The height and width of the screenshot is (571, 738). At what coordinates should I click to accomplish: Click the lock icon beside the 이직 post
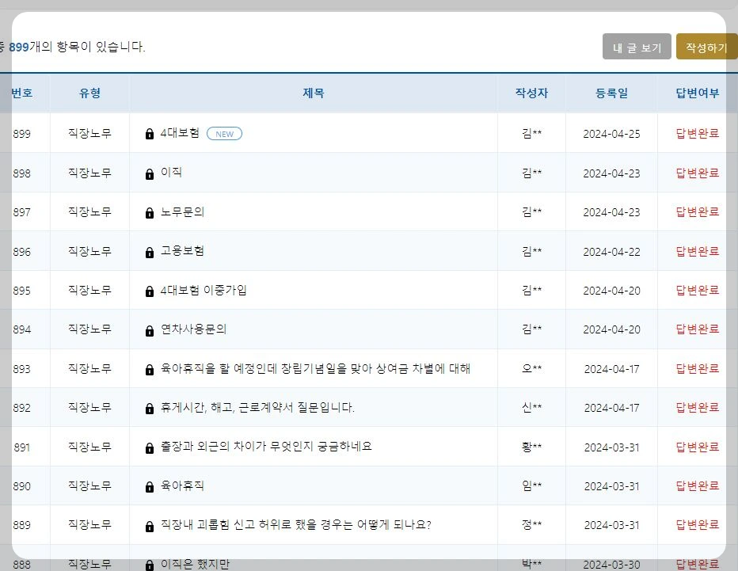[149, 173]
